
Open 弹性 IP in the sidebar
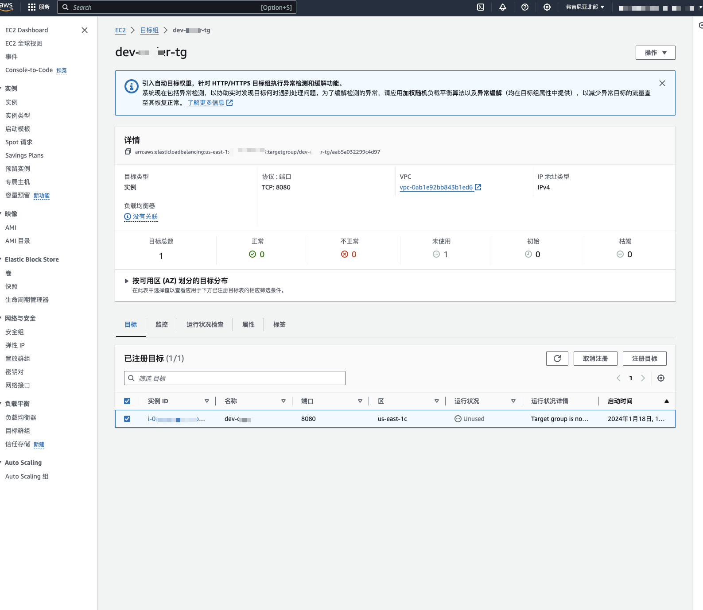pyautogui.click(x=15, y=345)
